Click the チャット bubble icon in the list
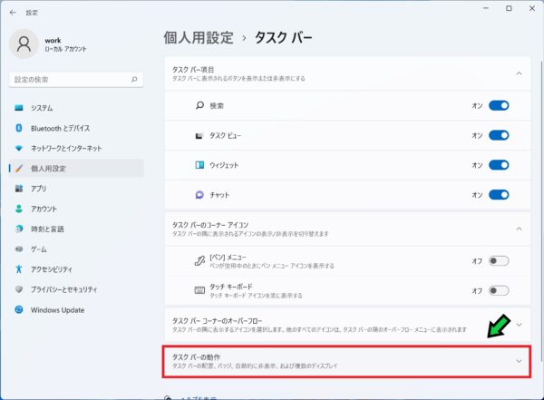The image size is (544, 400). pos(199,195)
